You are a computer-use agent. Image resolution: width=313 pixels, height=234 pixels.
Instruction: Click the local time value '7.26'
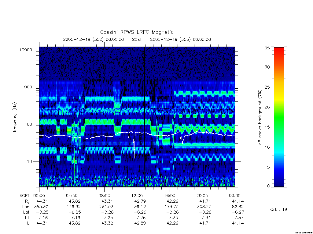[x=141, y=218]
